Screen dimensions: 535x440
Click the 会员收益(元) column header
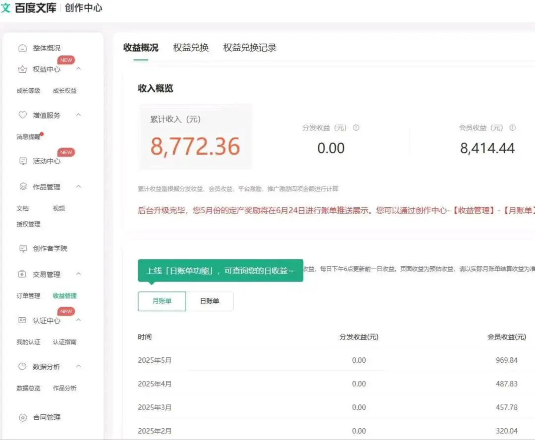pyautogui.click(x=507, y=337)
